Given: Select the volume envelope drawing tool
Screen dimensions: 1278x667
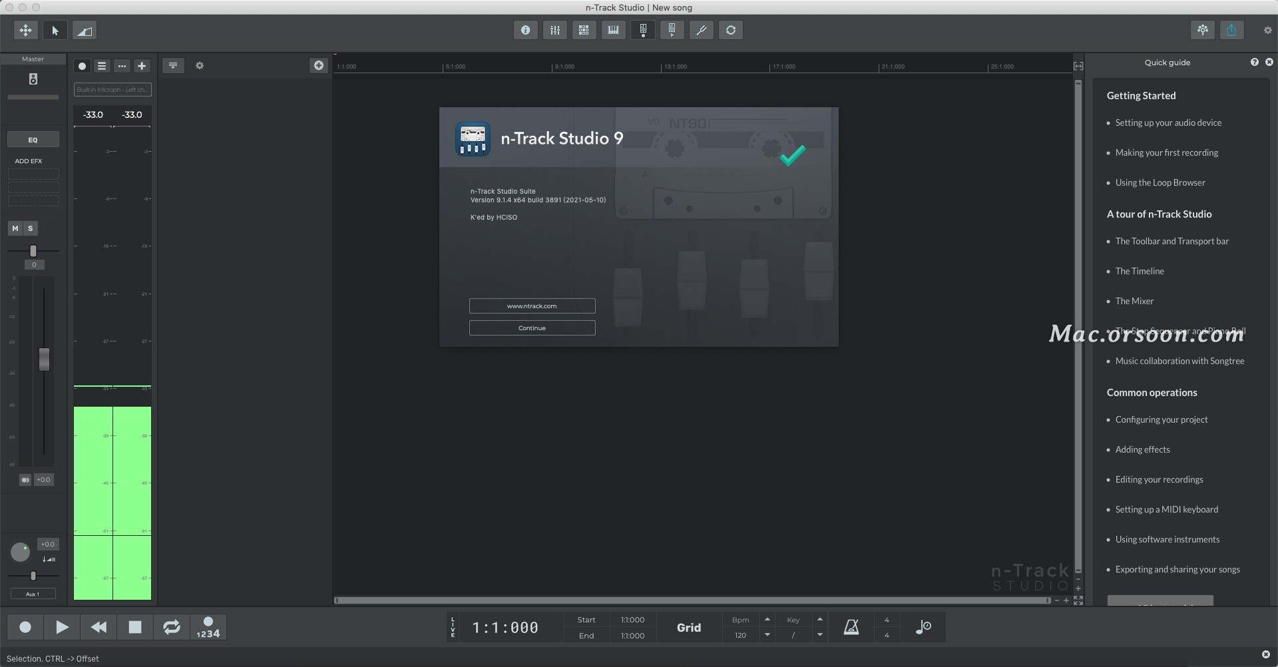Looking at the screenshot, I should [x=85, y=30].
